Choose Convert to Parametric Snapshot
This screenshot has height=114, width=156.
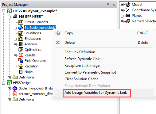(x=104, y=72)
